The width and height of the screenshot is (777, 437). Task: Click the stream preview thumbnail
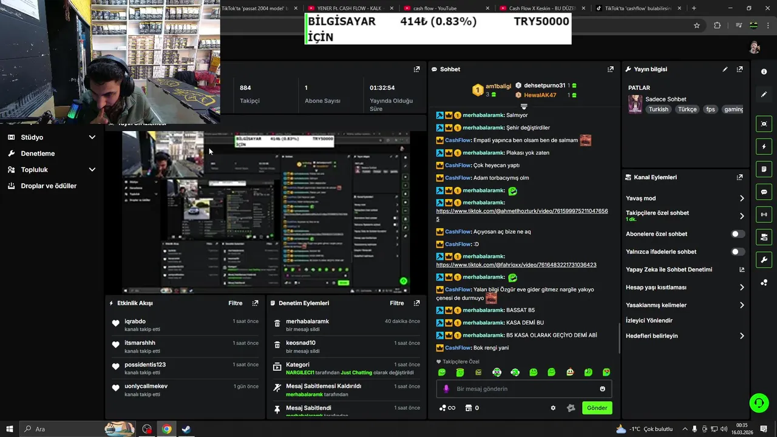point(266,212)
